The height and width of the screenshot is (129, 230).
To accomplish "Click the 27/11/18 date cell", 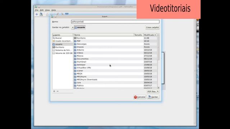I will tap(148, 56).
